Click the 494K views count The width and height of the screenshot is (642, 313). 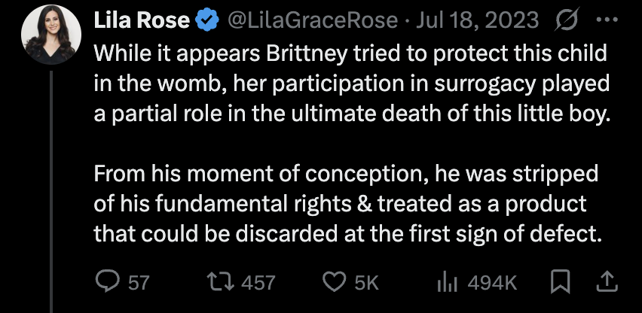click(x=492, y=282)
